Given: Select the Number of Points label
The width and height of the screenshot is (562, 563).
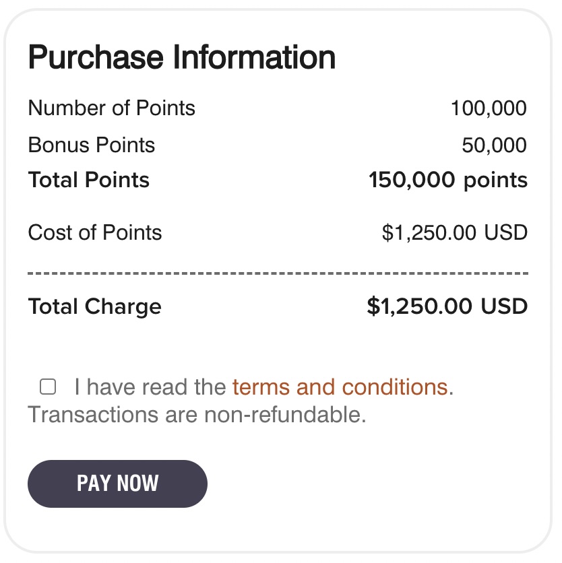Looking at the screenshot, I should point(112,108).
